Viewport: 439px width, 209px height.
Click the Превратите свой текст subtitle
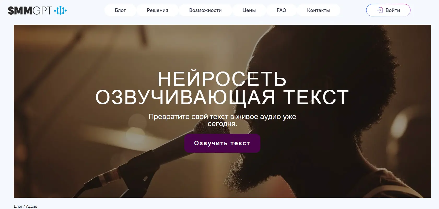point(222,120)
